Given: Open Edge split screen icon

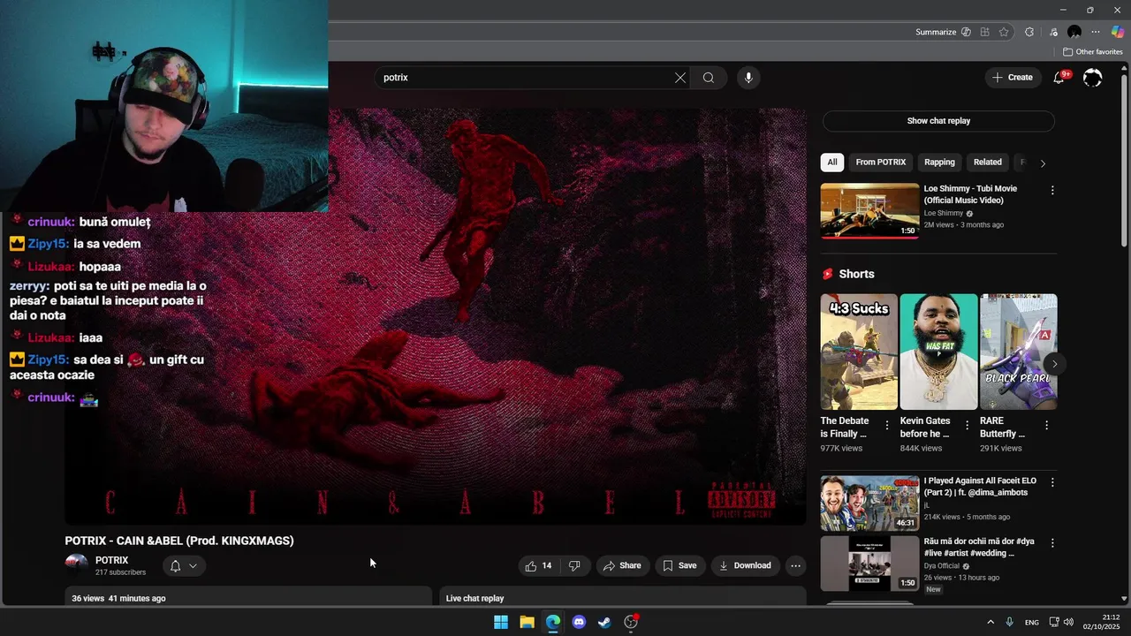Looking at the screenshot, I should (984, 32).
